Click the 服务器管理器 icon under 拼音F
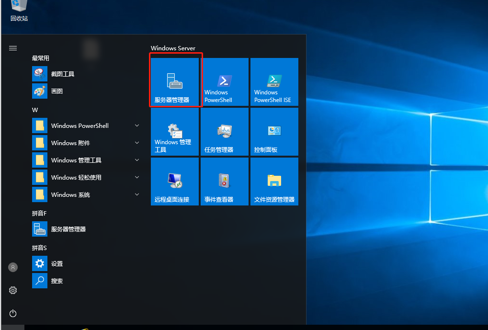This screenshot has height=330, width=488. pos(40,229)
